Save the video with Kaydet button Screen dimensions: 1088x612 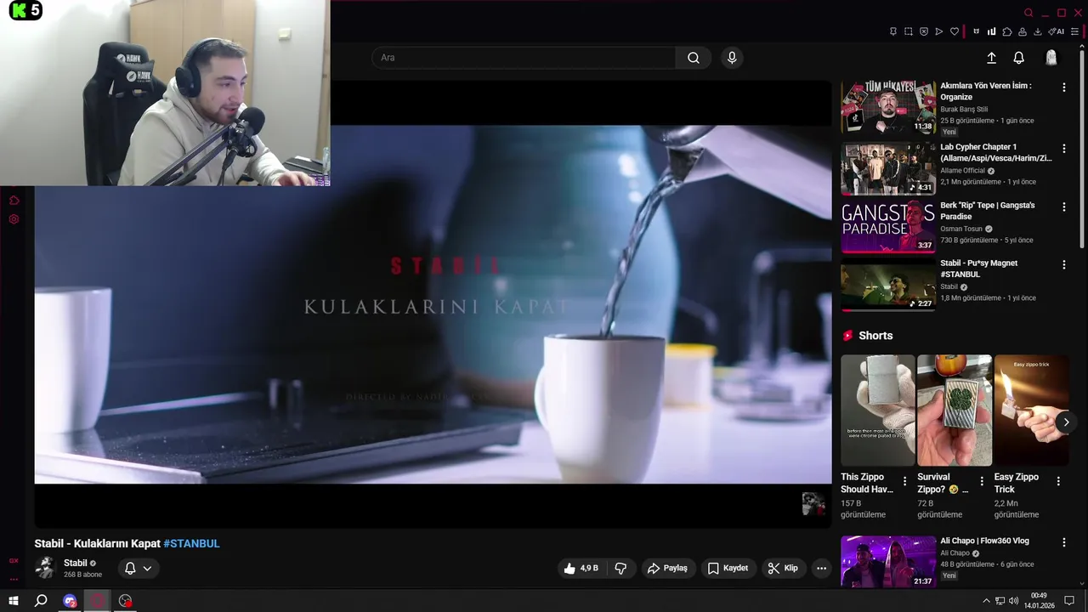pos(728,568)
